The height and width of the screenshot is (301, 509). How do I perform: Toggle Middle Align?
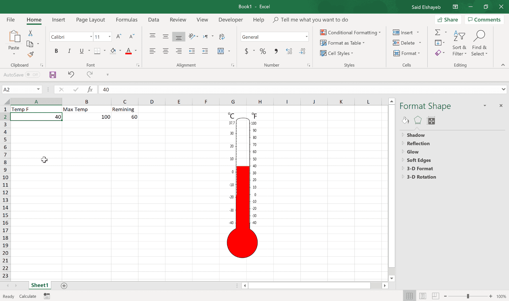[x=165, y=37]
